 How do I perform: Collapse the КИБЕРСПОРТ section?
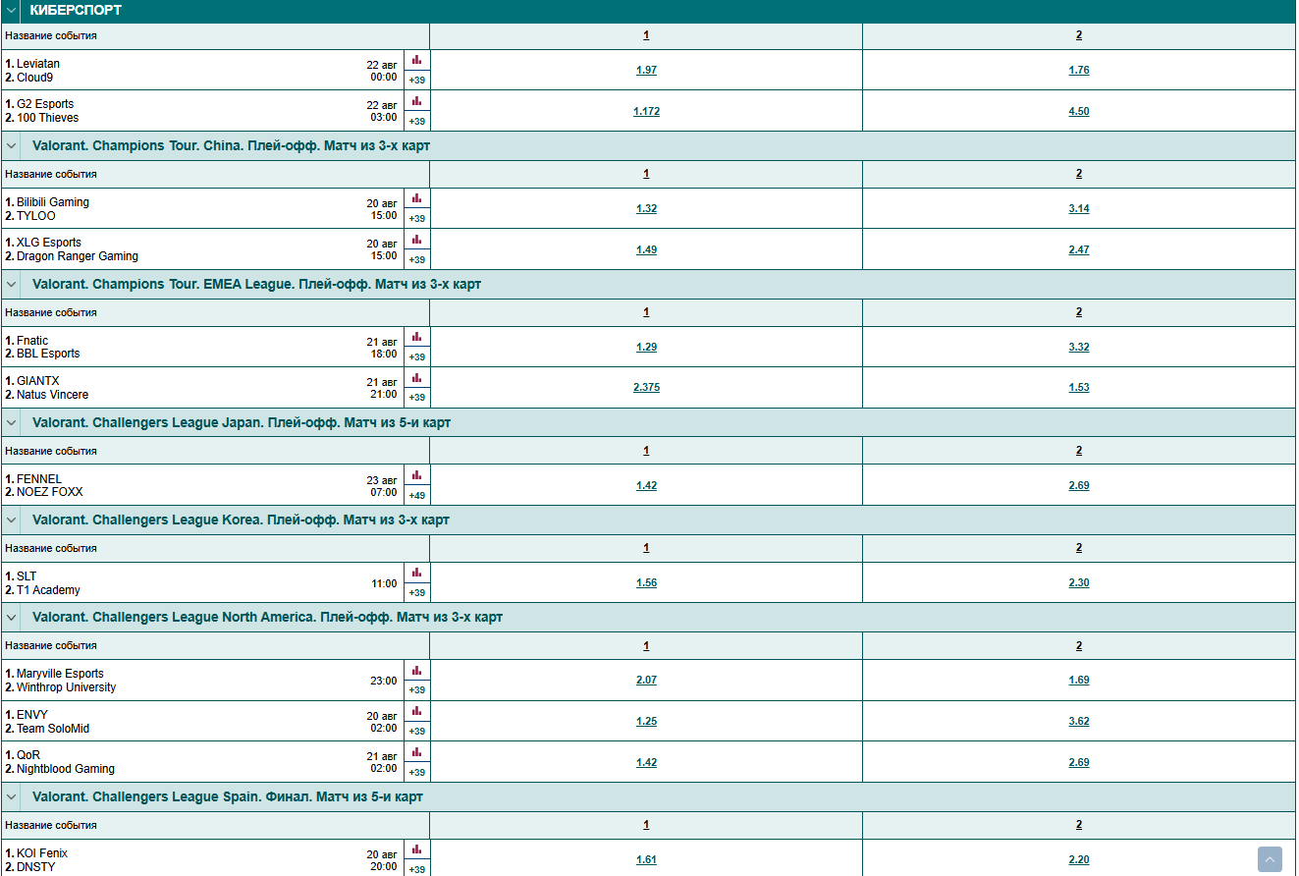12,11
